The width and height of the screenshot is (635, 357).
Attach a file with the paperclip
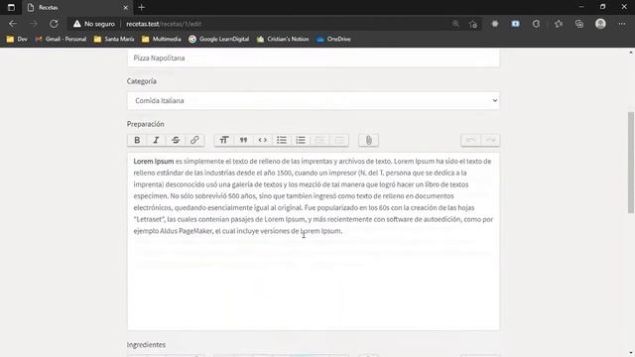(368, 140)
